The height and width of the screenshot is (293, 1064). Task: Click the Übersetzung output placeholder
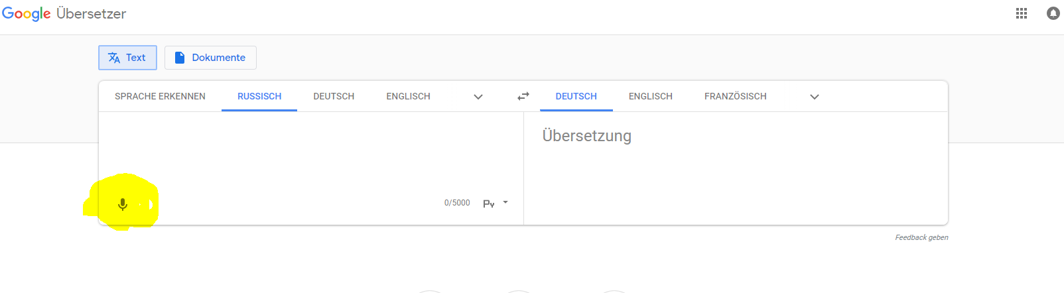tap(587, 136)
